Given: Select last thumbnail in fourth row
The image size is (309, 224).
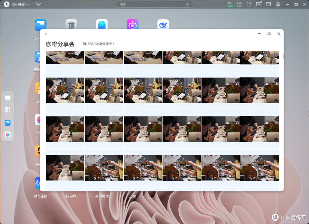Looking at the screenshot, I should click(260, 168).
